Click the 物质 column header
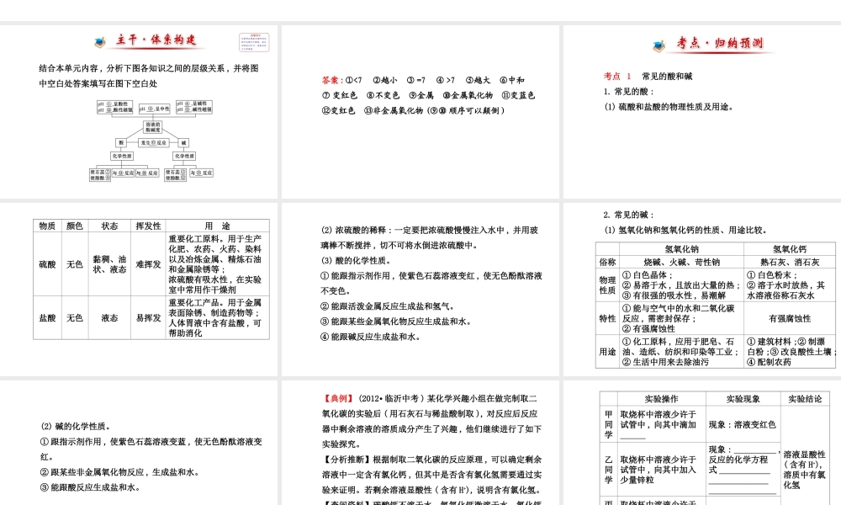The image size is (841, 505). point(47,226)
